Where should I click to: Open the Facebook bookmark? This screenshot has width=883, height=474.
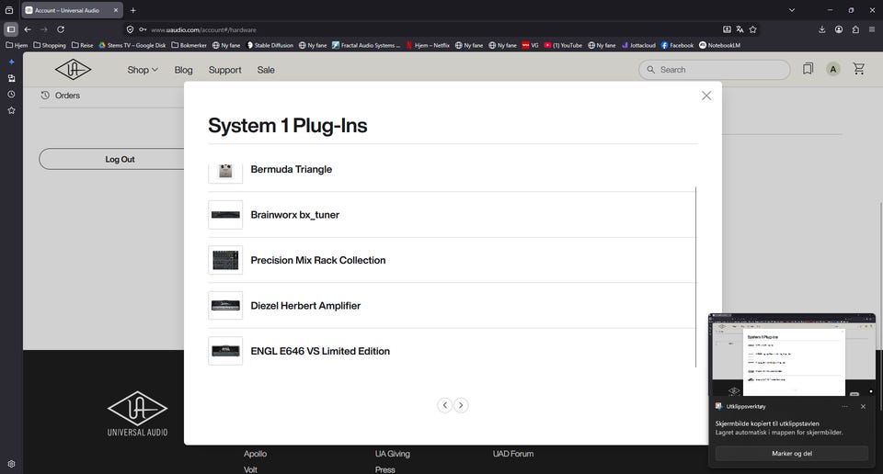(x=677, y=45)
